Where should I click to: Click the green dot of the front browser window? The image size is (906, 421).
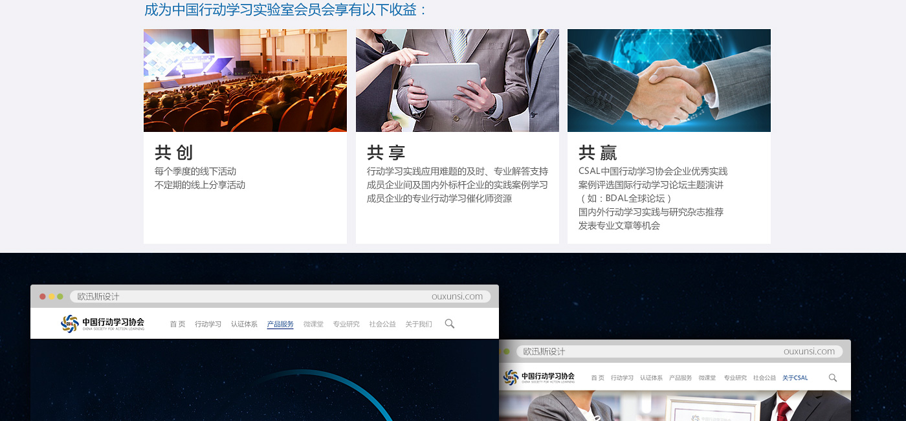click(x=60, y=296)
